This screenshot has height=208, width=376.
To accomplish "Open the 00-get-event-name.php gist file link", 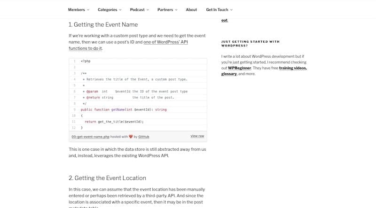I will [90, 137].
